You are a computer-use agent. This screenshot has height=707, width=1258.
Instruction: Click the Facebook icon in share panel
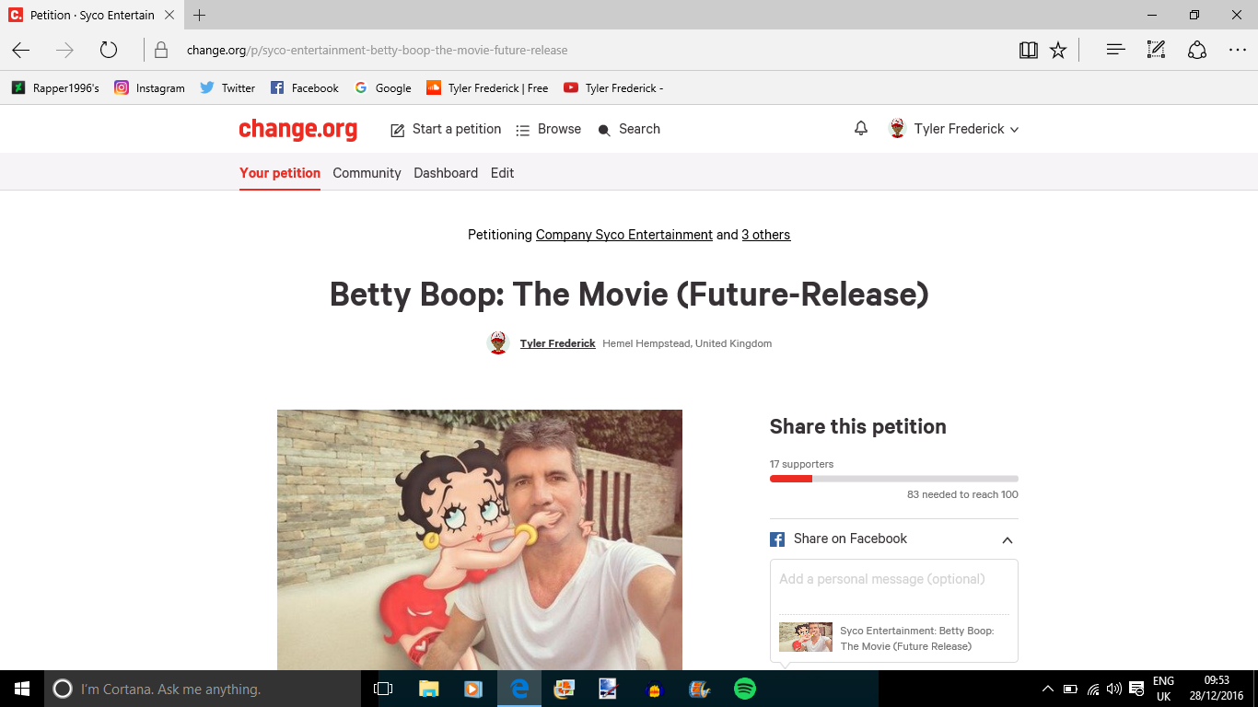click(x=777, y=539)
